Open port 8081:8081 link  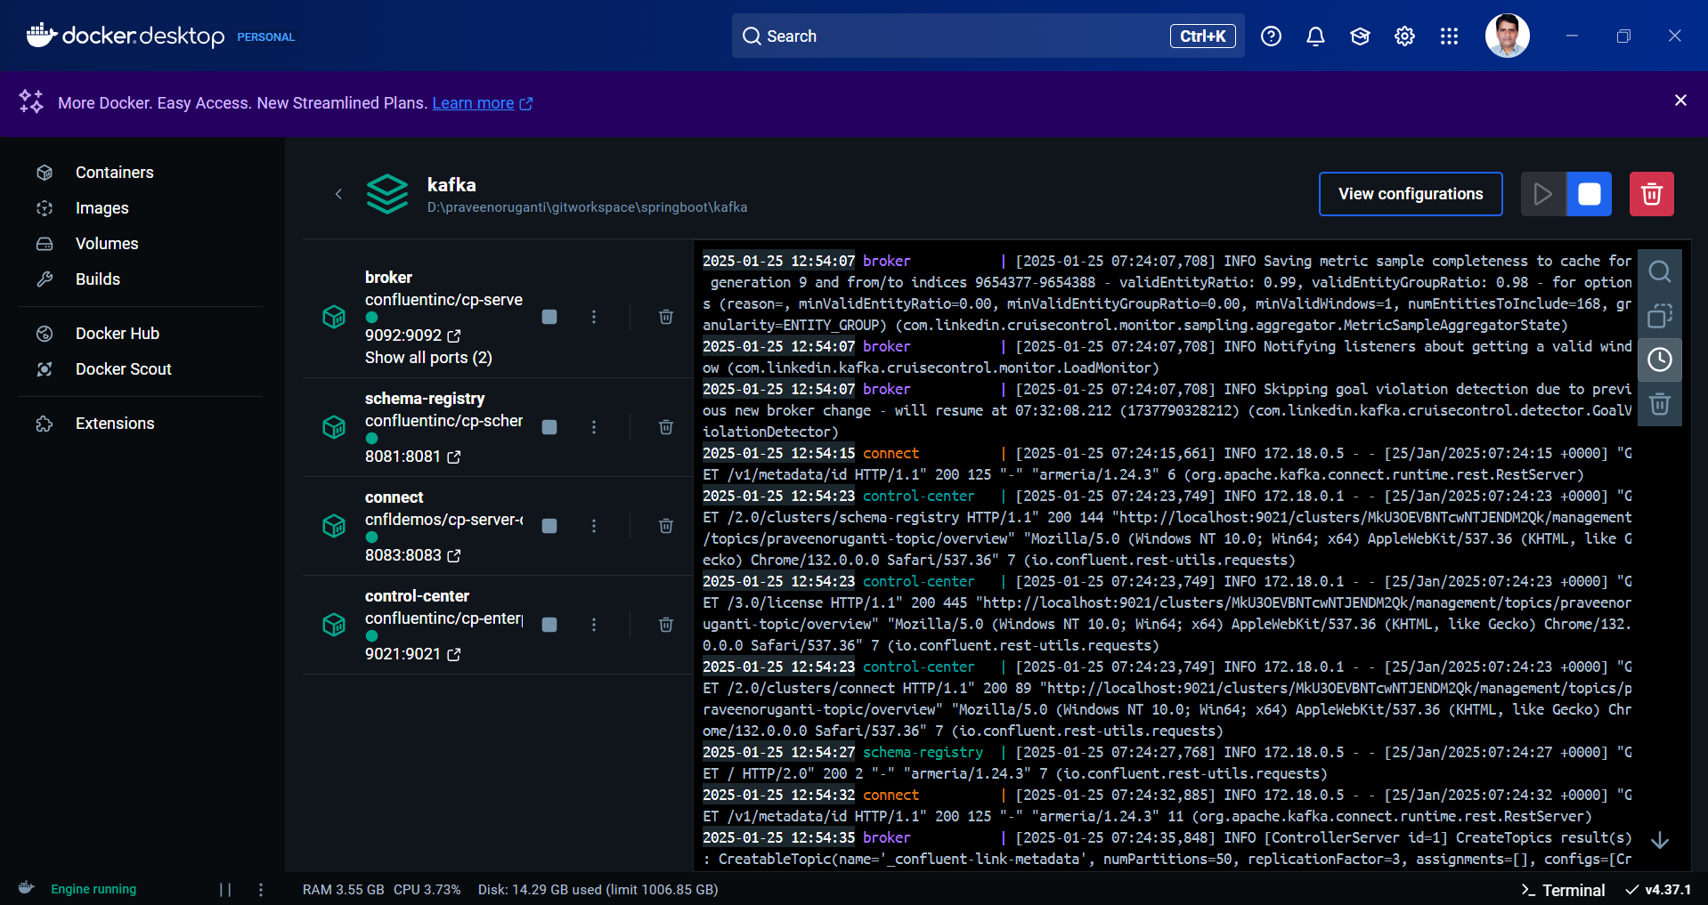pyautogui.click(x=412, y=457)
